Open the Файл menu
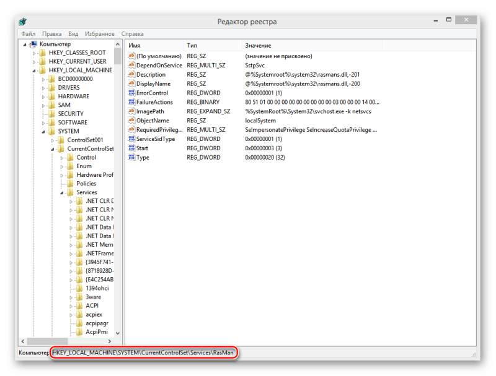The width and height of the screenshot is (496, 376). pyautogui.click(x=28, y=34)
